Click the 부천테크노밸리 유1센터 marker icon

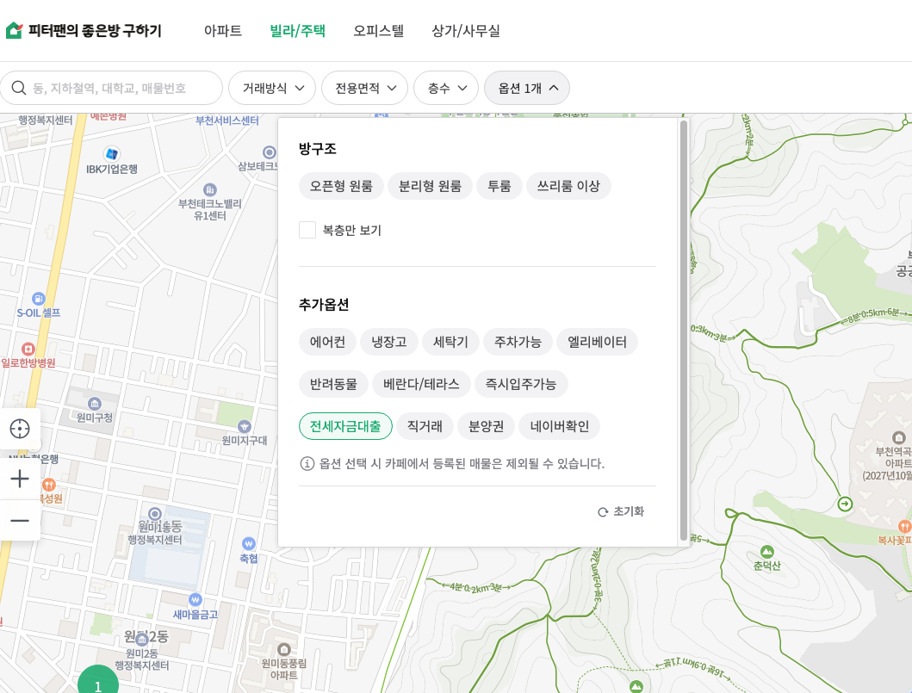210,189
